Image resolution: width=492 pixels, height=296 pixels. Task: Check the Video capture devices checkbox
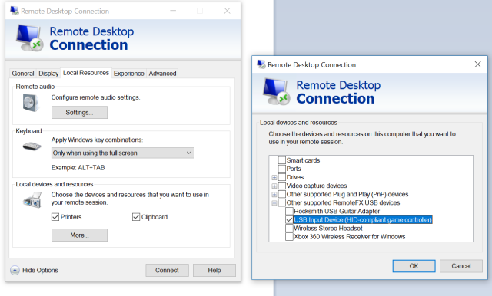click(x=282, y=186)
